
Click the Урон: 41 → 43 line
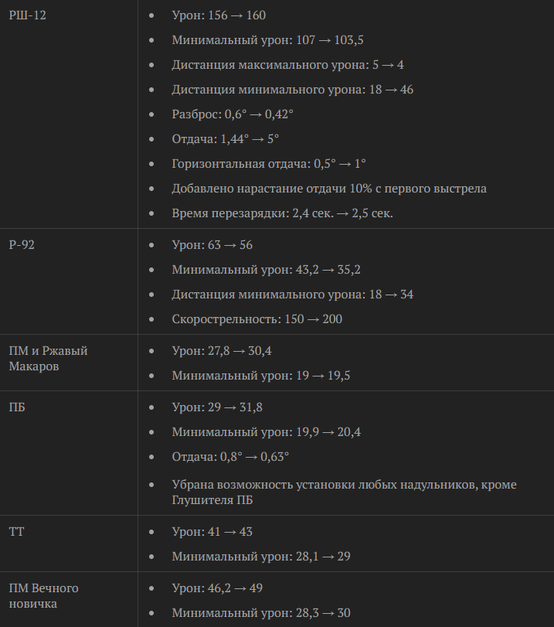pos(212,532)
